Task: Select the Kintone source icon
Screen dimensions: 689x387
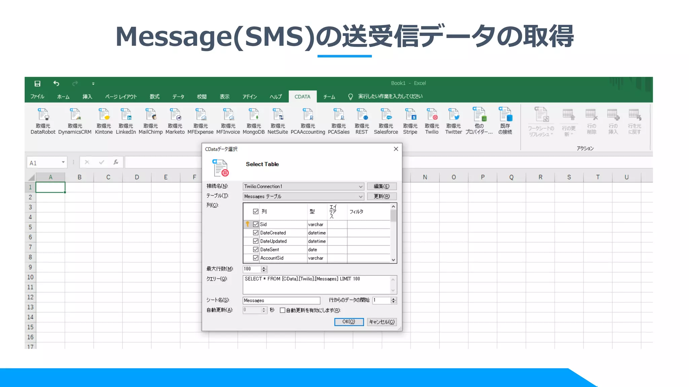Action: pos(104,121)
